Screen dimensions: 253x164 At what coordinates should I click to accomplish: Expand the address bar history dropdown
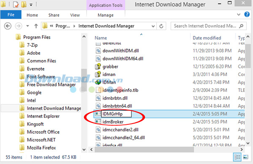click(153, 26)
